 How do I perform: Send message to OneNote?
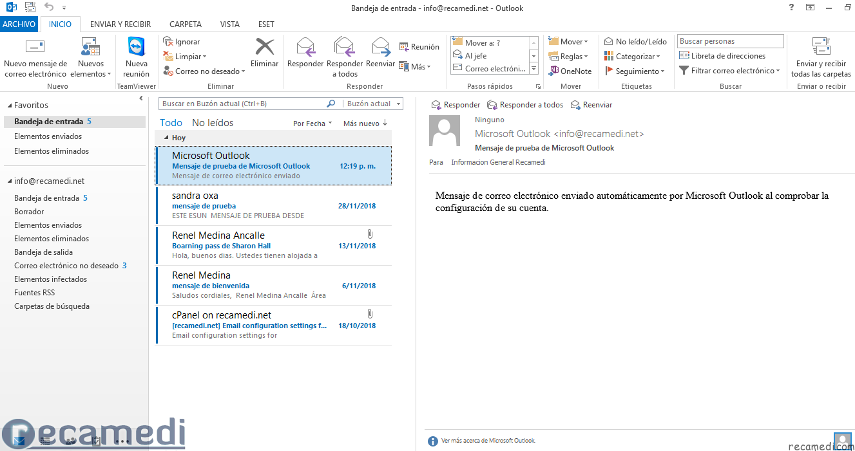570,71
